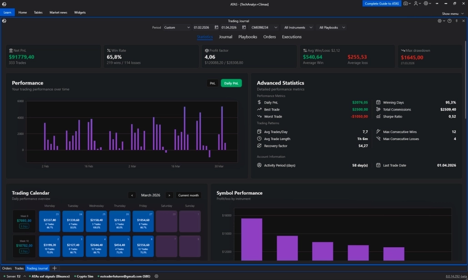This screenshot has height=280, width=468.
Task: Open the Orders bottom workspace tab
Action: pyautogui.click(x=6, y=268)
